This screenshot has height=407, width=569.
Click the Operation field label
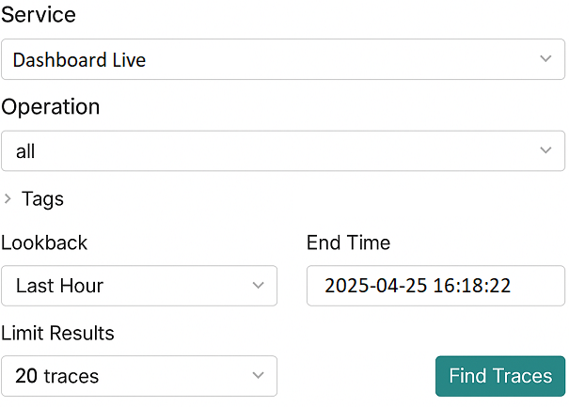(x=51, y=106)
